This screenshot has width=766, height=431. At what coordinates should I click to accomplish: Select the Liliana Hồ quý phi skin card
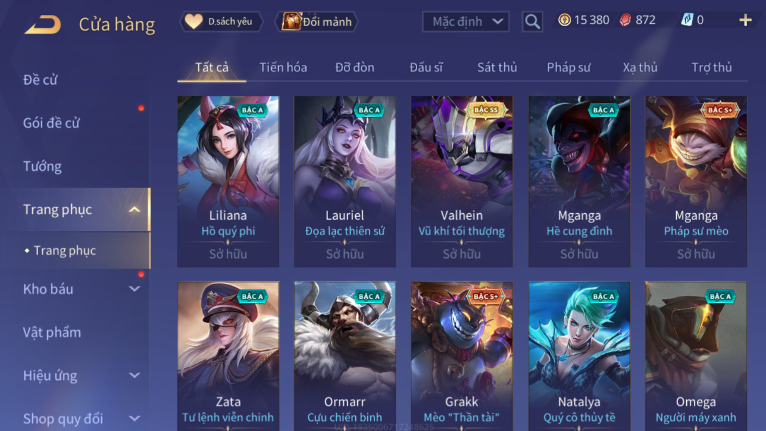coord(228,181)
